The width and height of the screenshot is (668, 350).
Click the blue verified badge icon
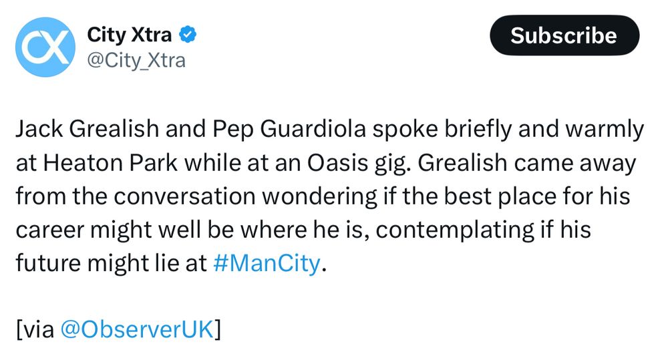pyautogui.click(x=187, y=35)
